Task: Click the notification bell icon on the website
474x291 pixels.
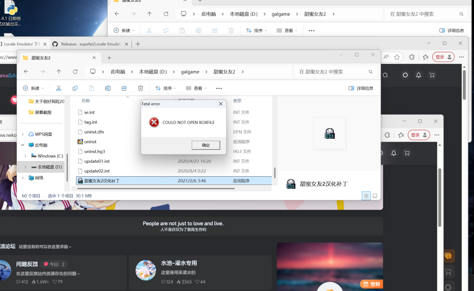Action: 419,75
